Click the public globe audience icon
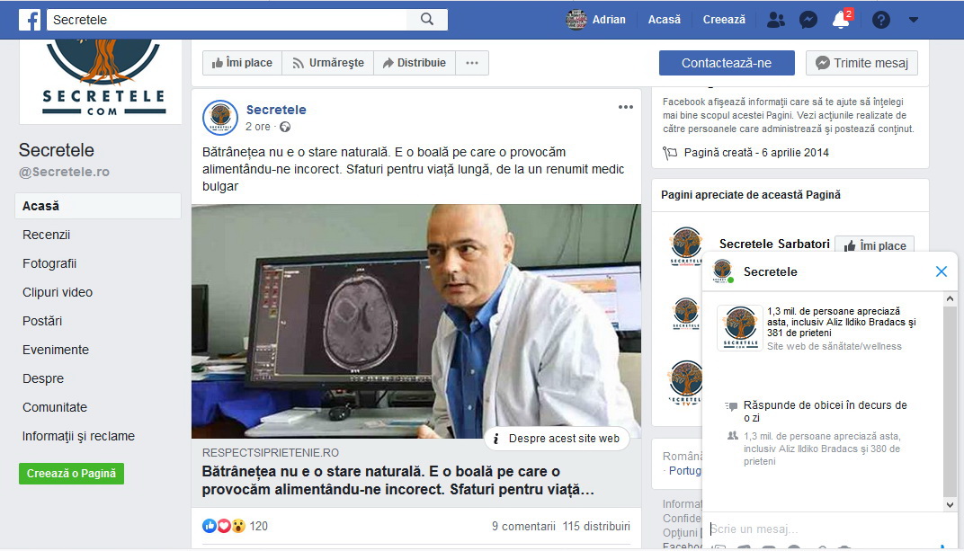 coord(285,127)
